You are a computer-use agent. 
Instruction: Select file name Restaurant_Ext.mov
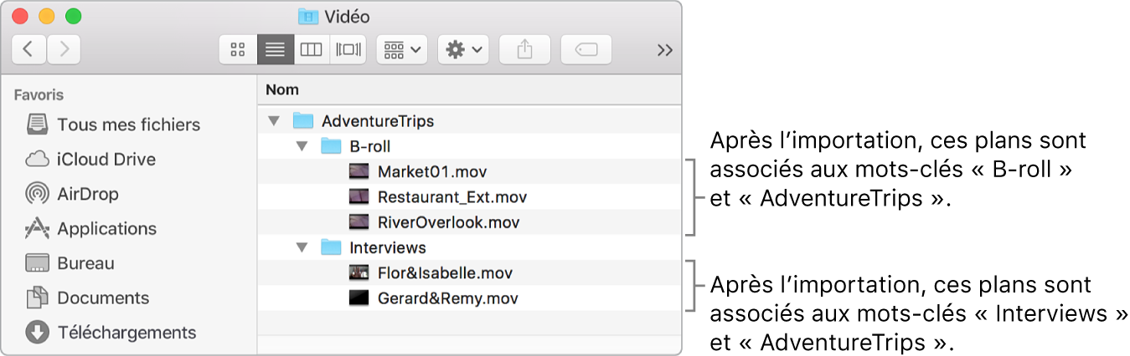point(452,197)
